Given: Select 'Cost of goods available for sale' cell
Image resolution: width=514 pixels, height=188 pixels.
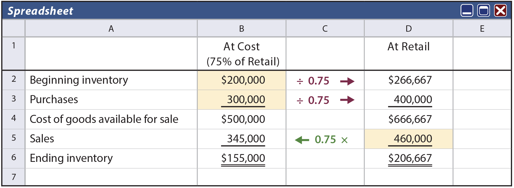Looking at the screenshot, I should pyautogui.click(x=111, y=119).
